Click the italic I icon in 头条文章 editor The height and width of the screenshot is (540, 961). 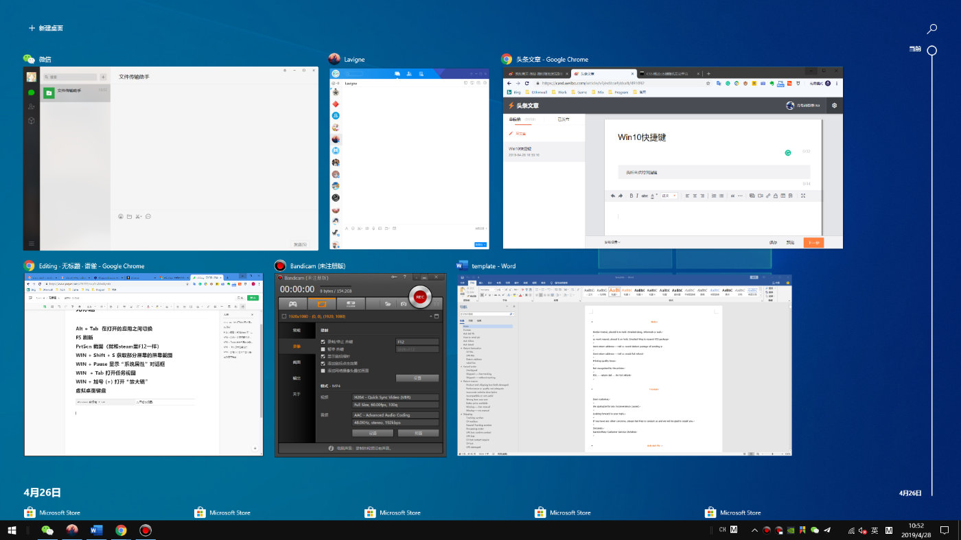(x=637, y=196)
